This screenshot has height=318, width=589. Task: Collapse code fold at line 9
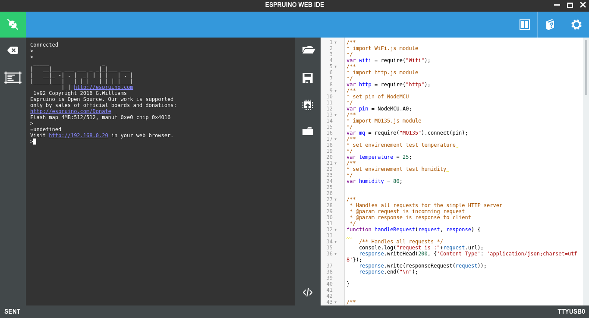pos(336,91)
